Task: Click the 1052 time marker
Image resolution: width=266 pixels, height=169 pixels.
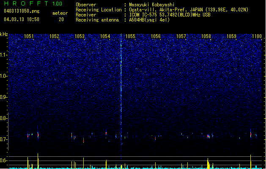Action: 54,36
